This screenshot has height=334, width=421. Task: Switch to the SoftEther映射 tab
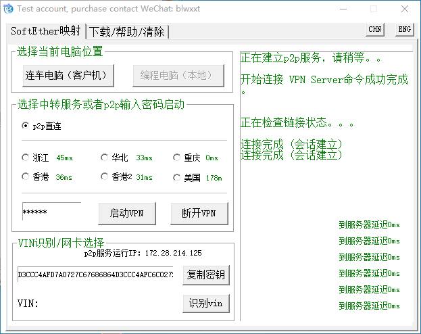pyautogui.click(x=45, y=32)
